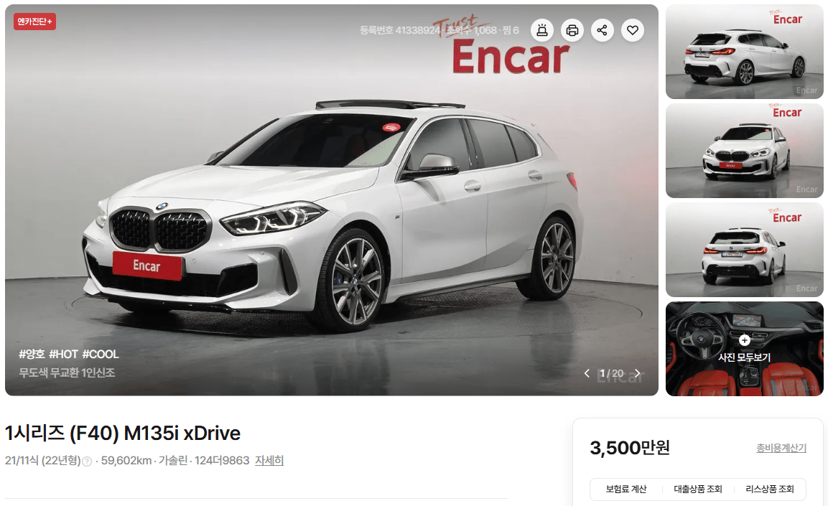Print the listing using printer icon

click(x=572, y=30)
